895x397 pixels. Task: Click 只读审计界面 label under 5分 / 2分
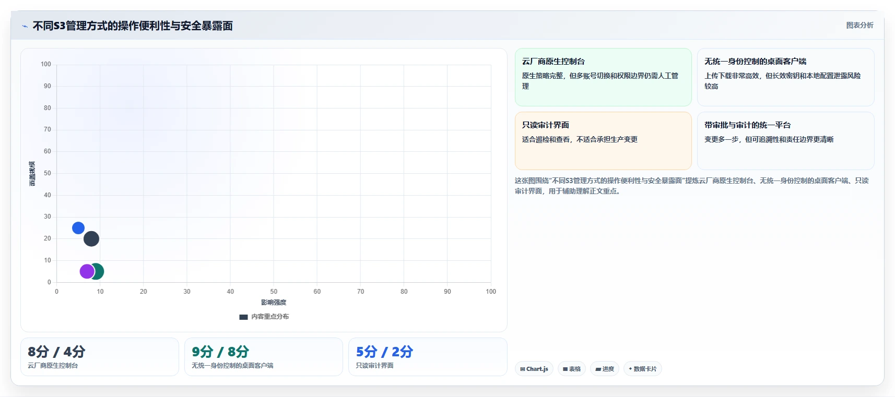tap(375, 366)
